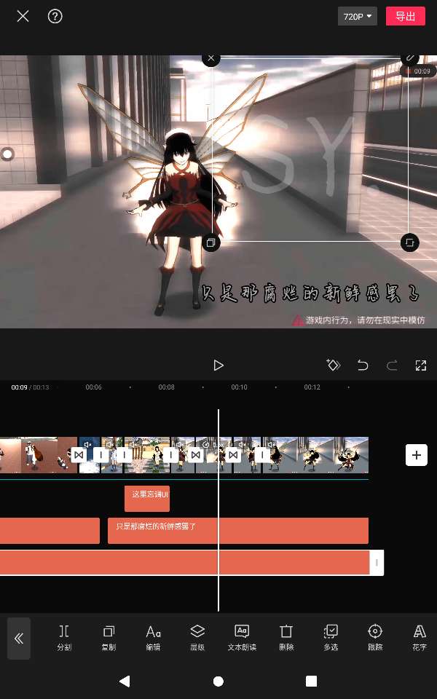Viewport: 437px width, 699px height.
Task: Enable 多选 multi-select mode
Action: pos(331,637)
